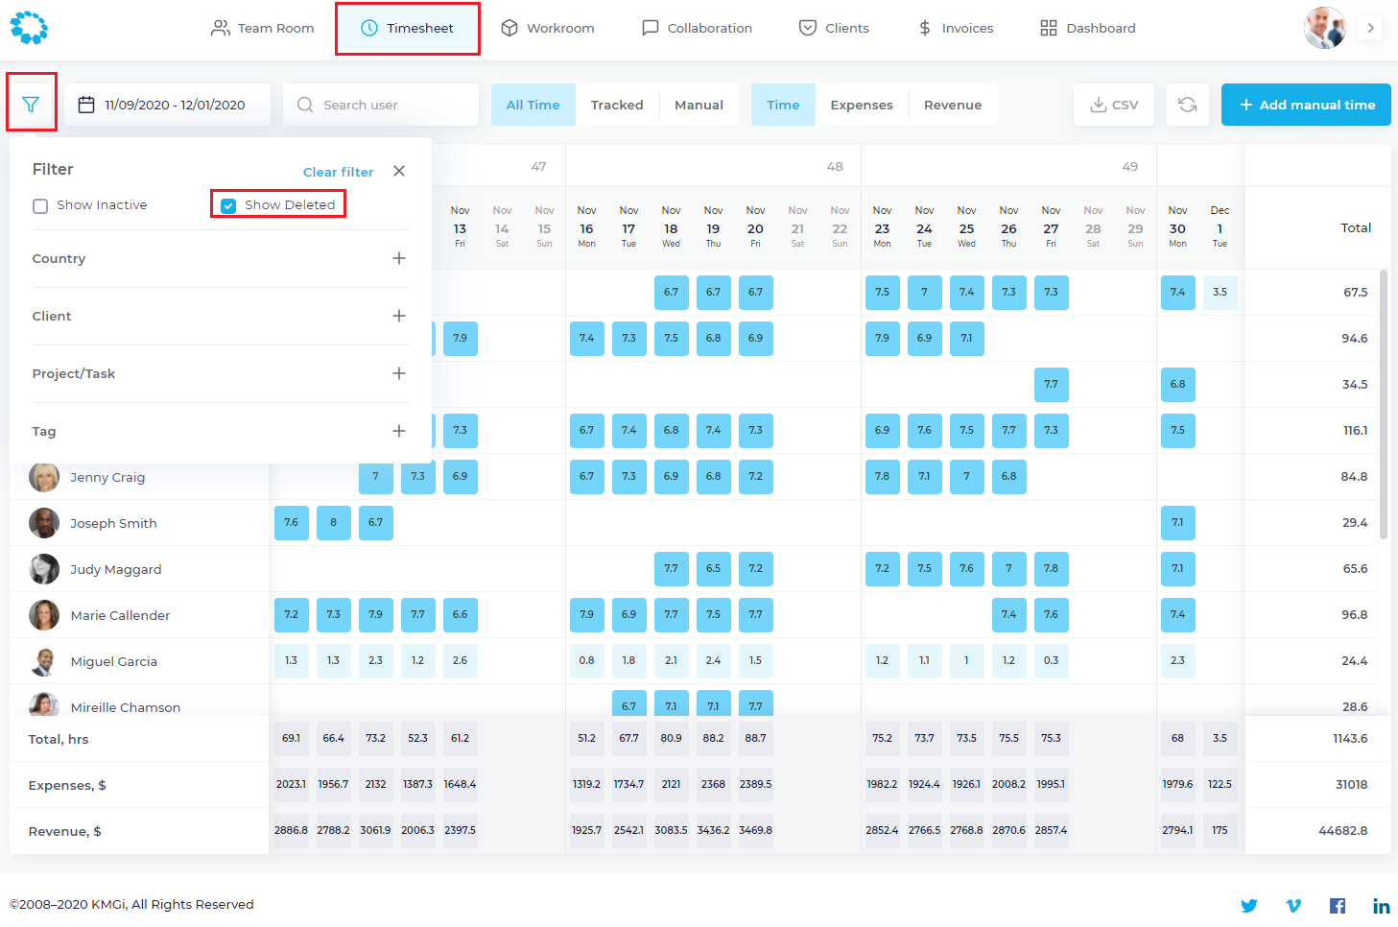Switch to Tracked time view
The height and width of the screenshot is (927, 1398).
pyautogui.click(x=616, y=105)
